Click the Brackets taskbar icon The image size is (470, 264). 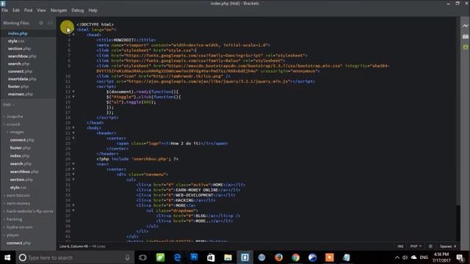coord(245,257)
